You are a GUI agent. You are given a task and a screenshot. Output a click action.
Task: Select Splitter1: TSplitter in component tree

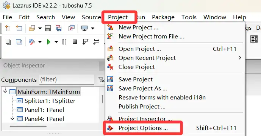point(50,101)
